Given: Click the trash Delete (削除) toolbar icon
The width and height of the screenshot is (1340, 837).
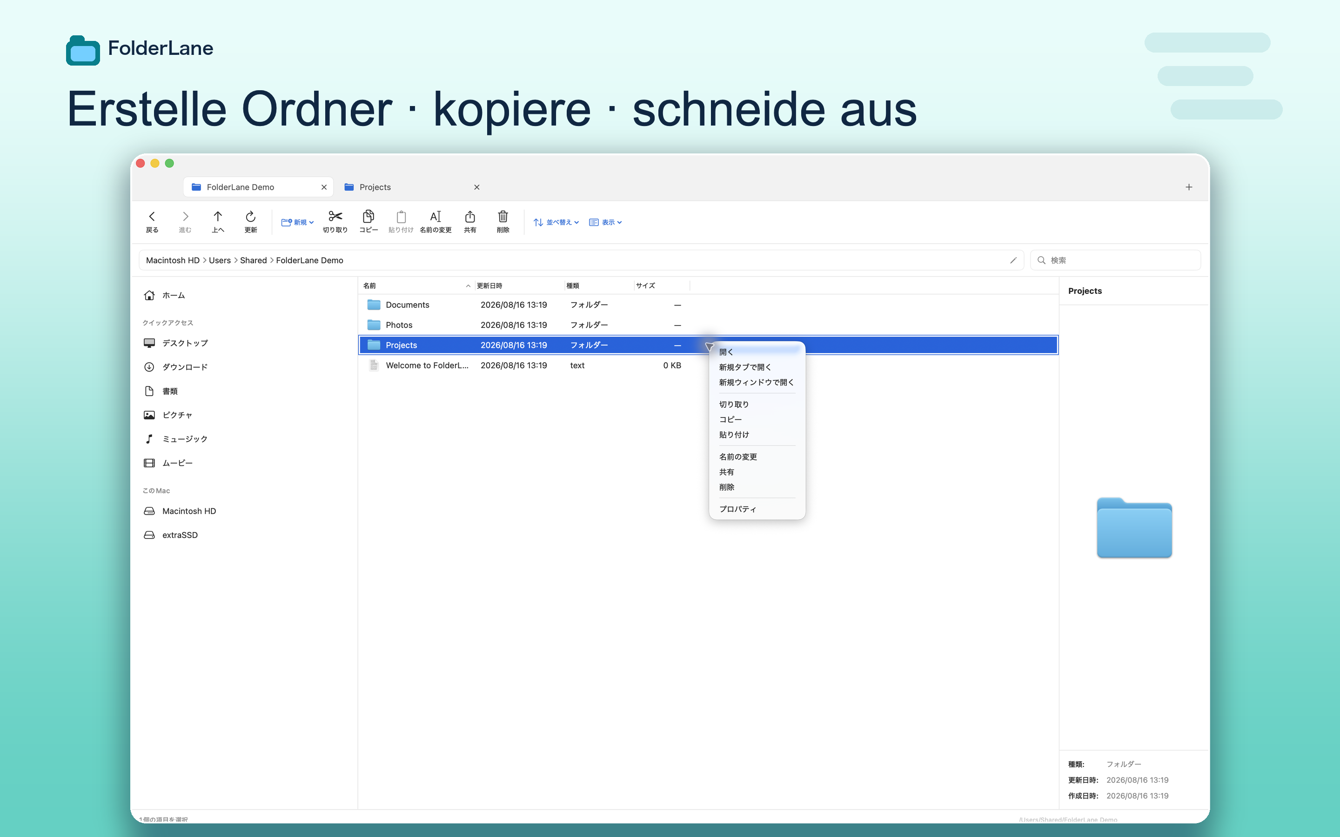Looking at the screenshot, I should (503, 216).
